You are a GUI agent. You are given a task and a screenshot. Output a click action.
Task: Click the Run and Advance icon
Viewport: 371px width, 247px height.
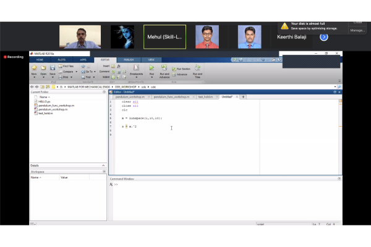164,67
